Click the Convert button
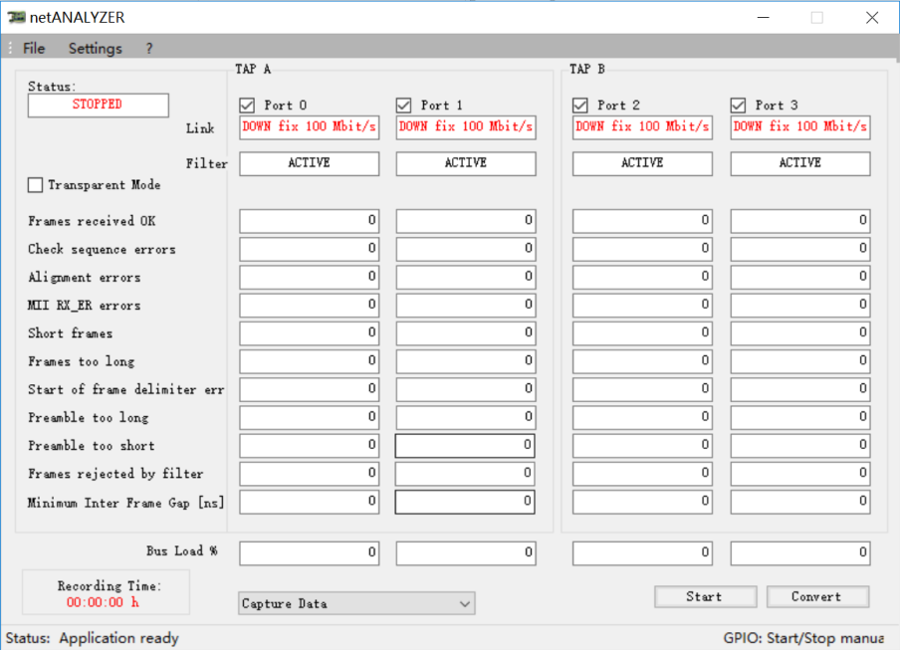 [818, 596]
